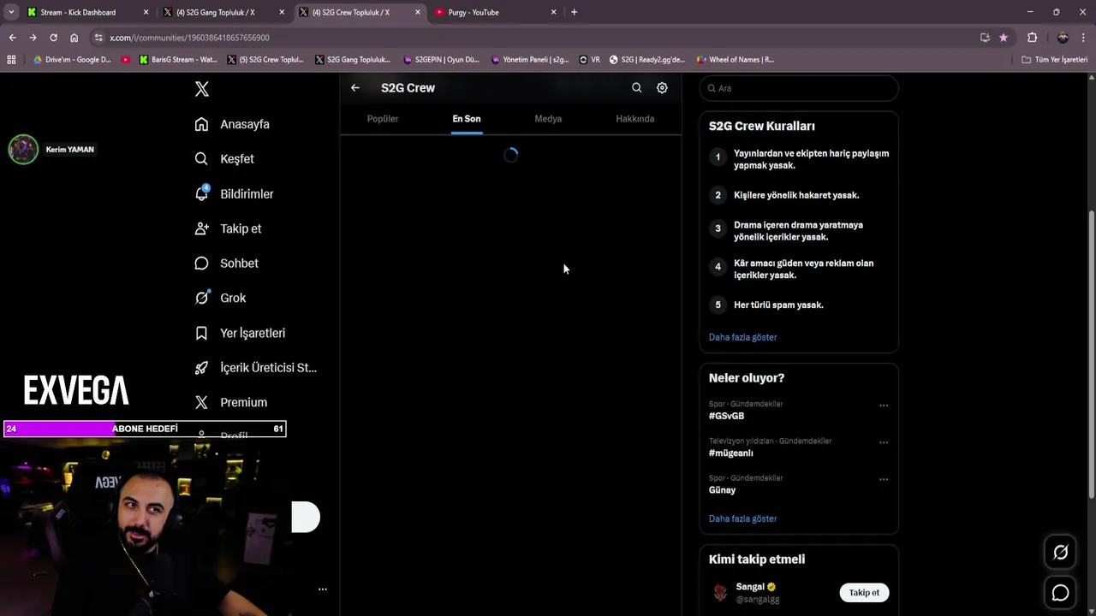Open Sohbet chat page

tap(226, 264)
